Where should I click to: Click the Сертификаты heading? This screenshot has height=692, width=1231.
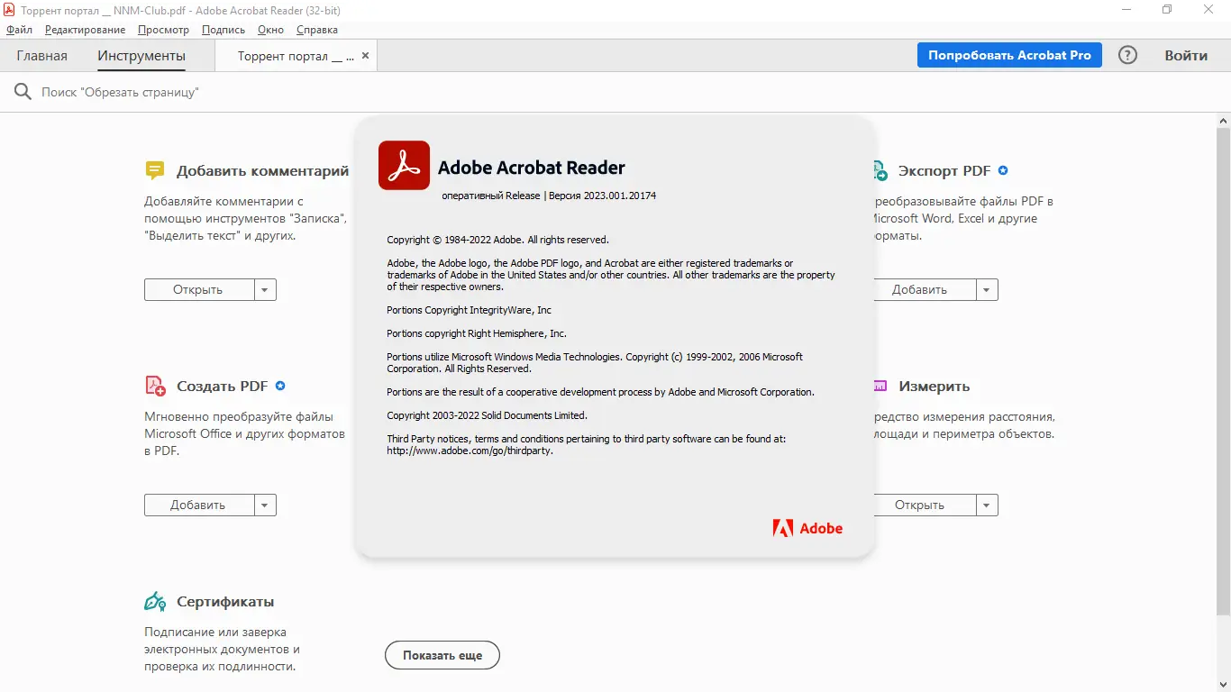pyautogui.click(x=225, y=601)
